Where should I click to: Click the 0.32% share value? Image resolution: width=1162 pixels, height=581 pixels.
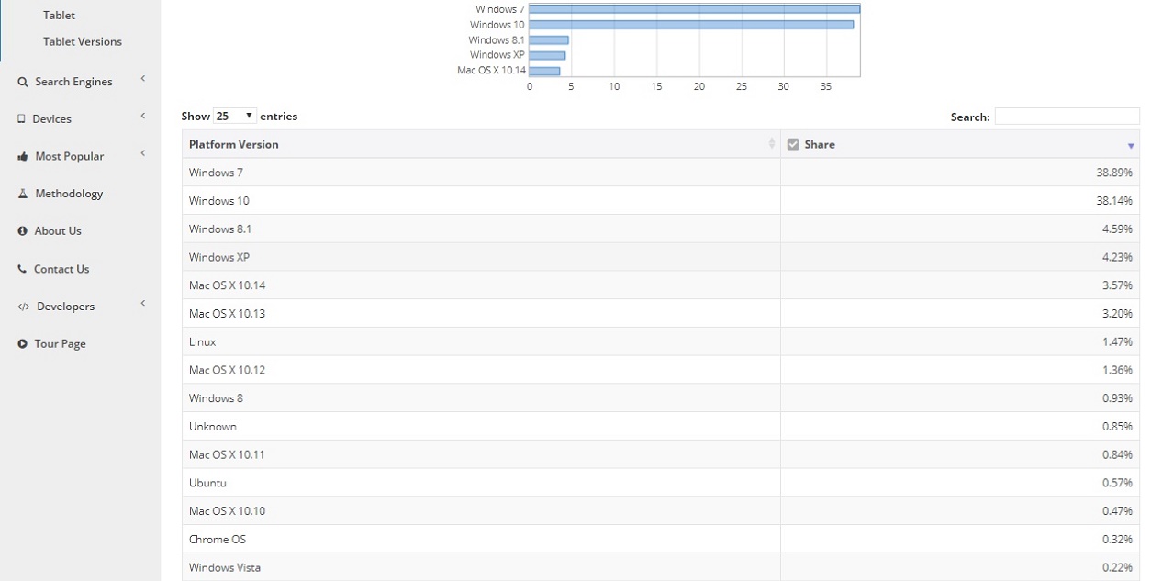1117,540
